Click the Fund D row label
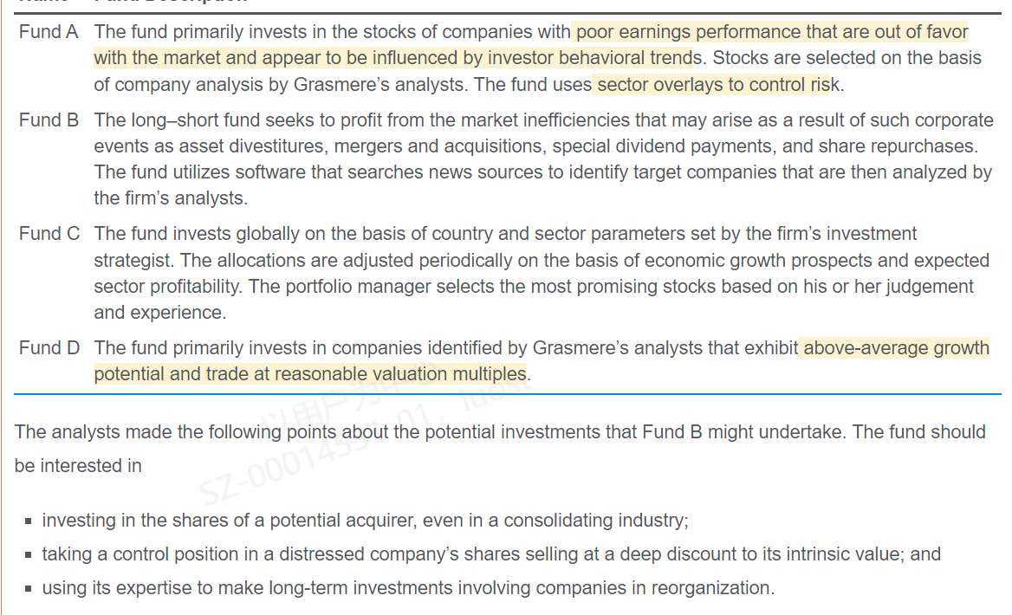This screenshot has width=1012, height=615. point(49,348)
